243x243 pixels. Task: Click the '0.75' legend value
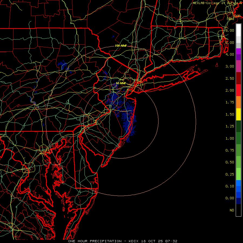point(230,150)
